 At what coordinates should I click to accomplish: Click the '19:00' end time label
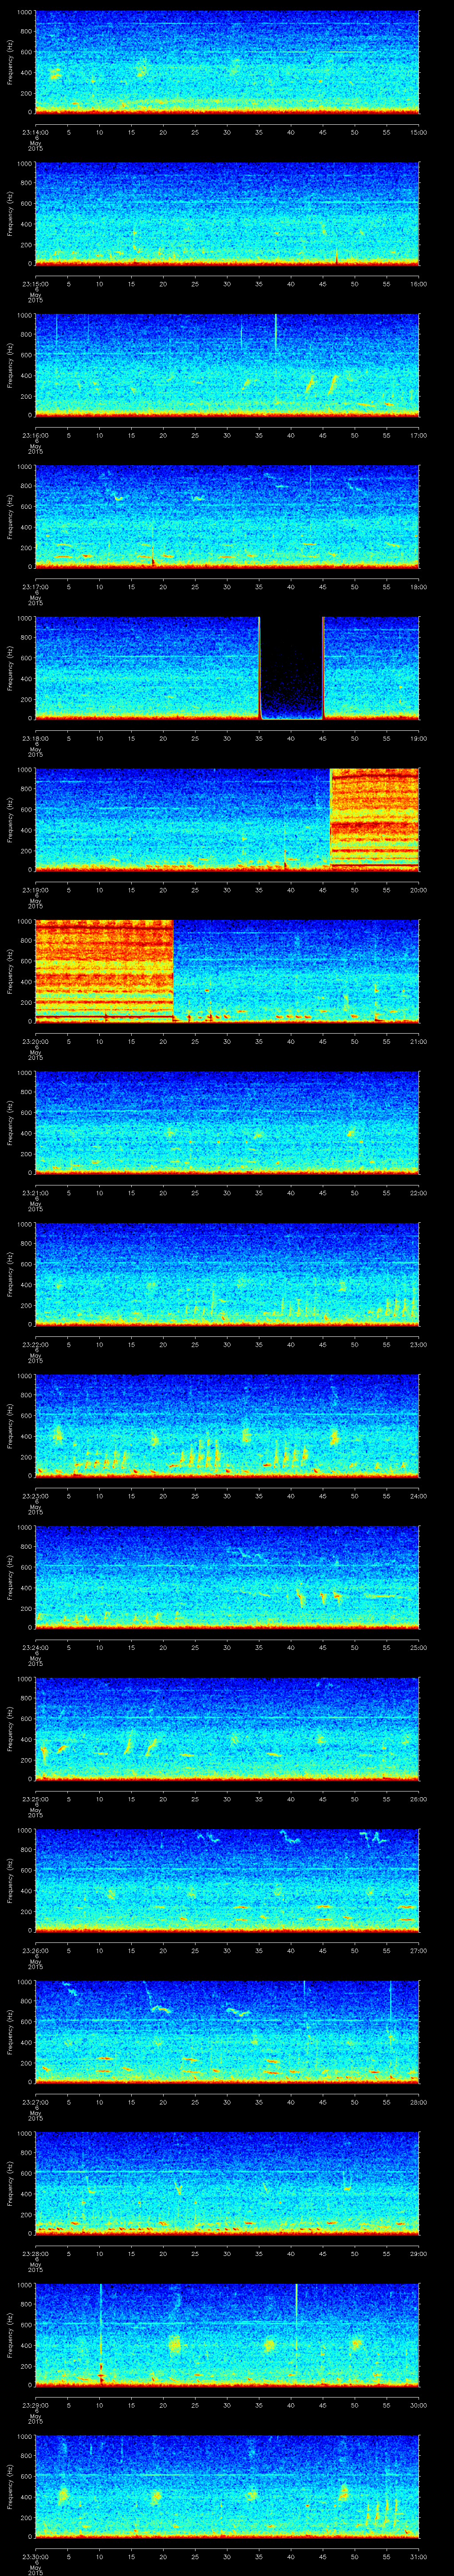click(418, 738)
